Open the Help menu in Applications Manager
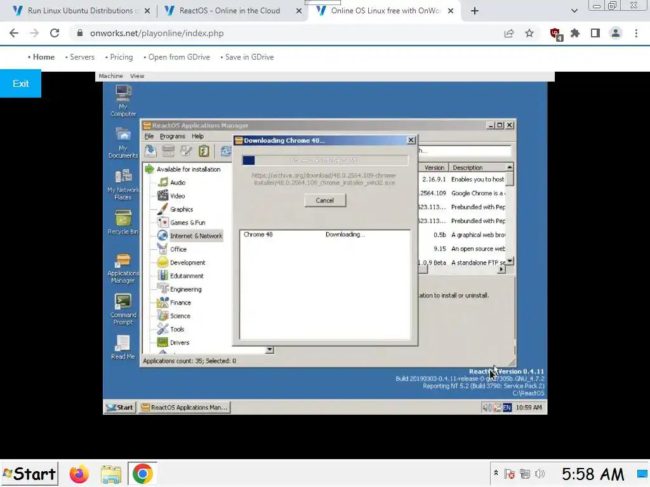 click(198, 136)
